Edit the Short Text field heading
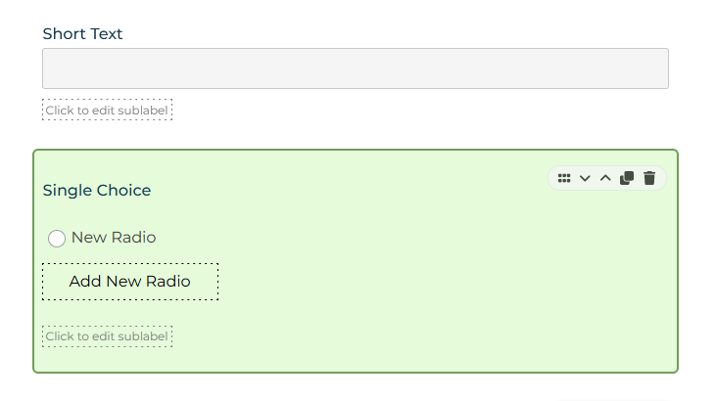 pyautogui.click(x=82, y=33)
